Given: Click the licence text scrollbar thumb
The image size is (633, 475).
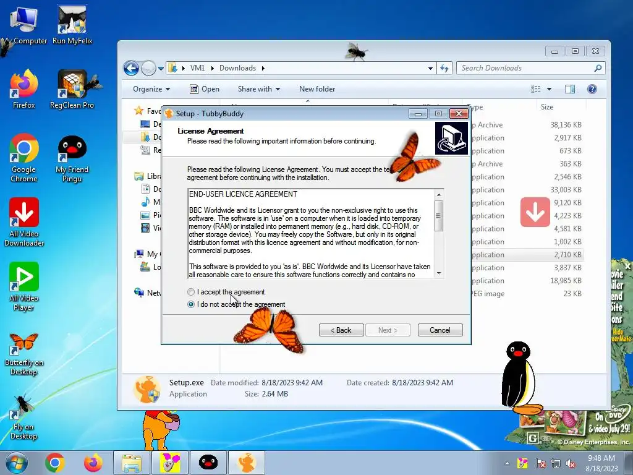Looking at the screenshot, I should click(439, 216).
